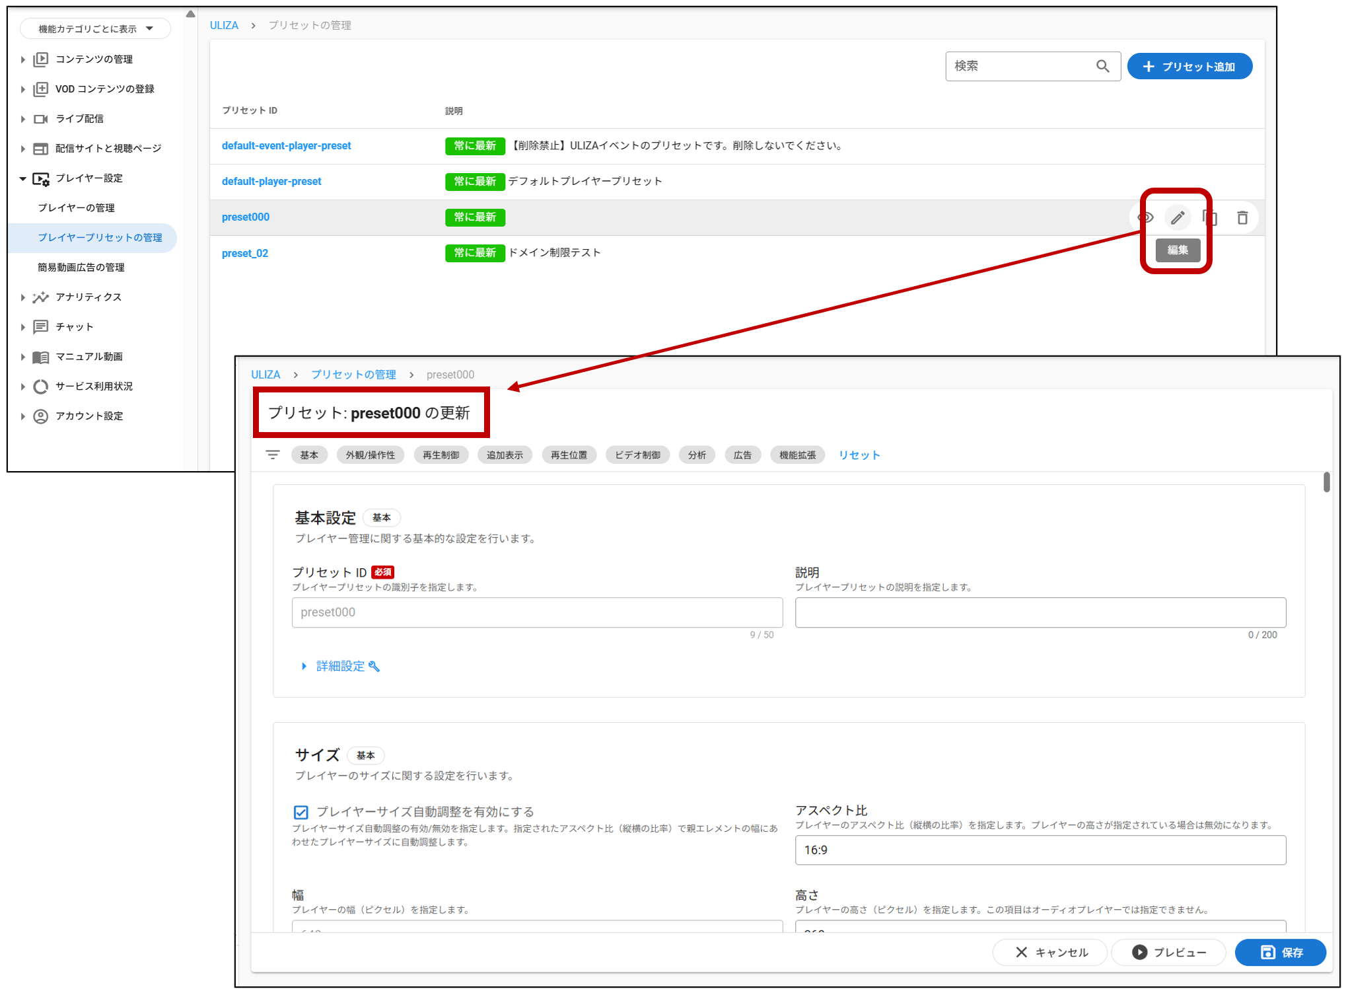Click the ULIZA breadcrumb in preset list
Image resolution: width=1346 pixels, height=993 pixels.
coord(224,25)
